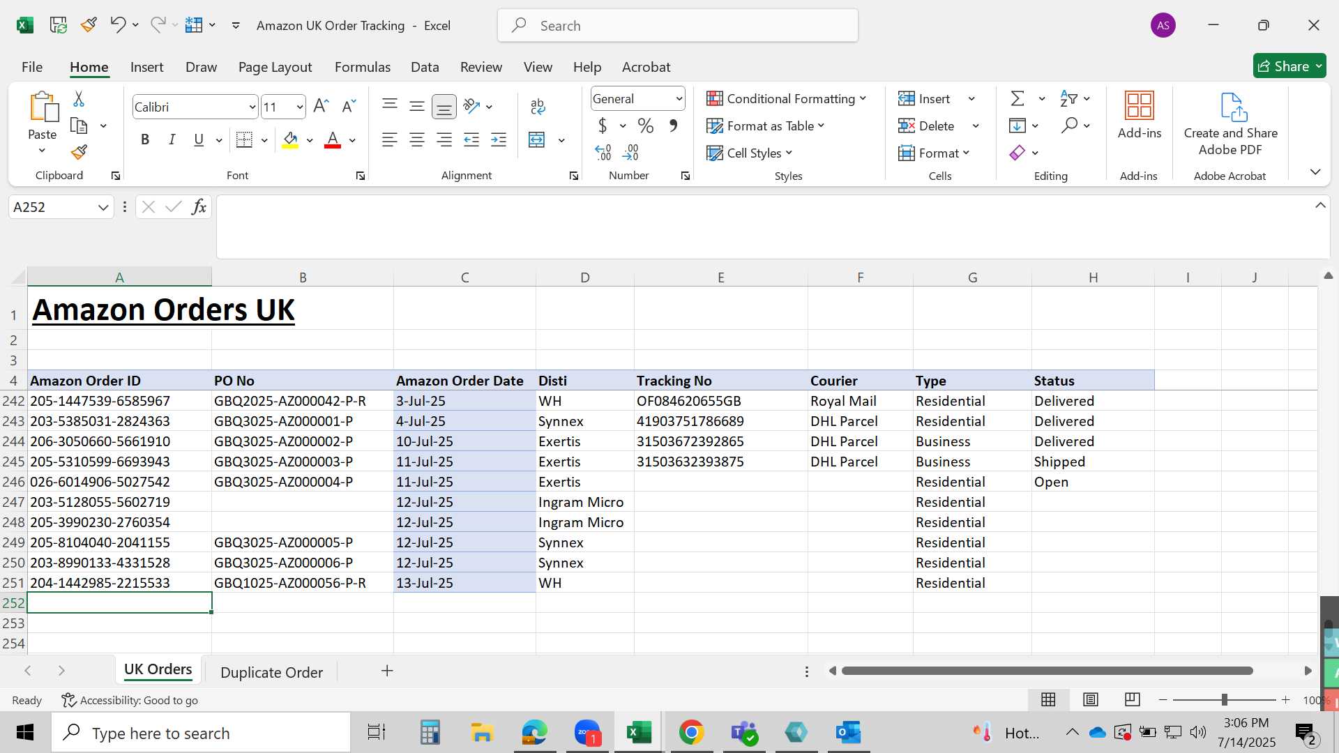The image size is (1339, 753).
Task: Select column C header
Action: [464, 277]
